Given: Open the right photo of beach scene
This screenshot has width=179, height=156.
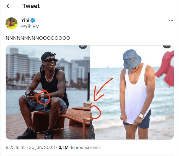Looking at the screenshot, I should (x=132, y=92).
